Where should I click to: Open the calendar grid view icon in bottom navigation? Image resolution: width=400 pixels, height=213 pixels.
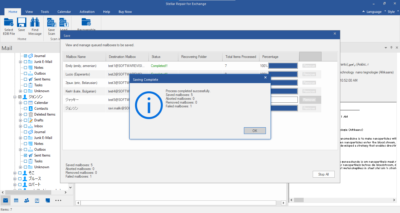[16, 200]
